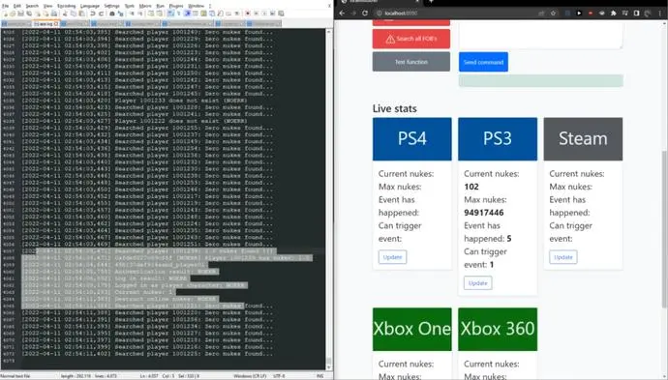
Task: Click the Save Recorded Macro icon
Action: (x=281, y=14)
